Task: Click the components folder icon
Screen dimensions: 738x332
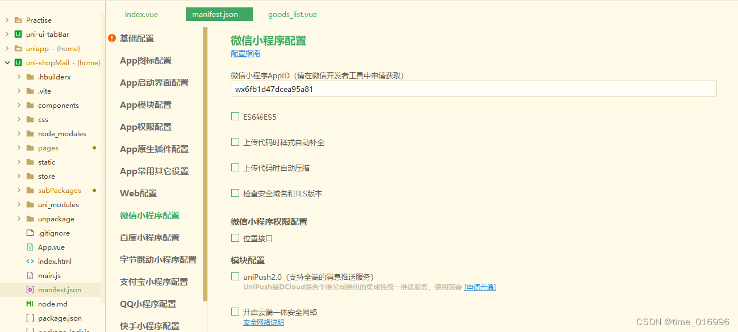Action: click(x=30, y=105)
